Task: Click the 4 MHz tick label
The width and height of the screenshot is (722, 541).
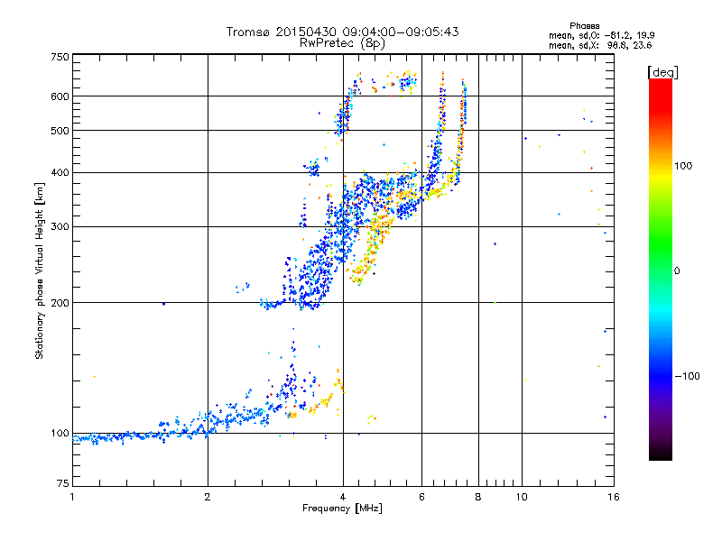Action: tap(343, 497)
